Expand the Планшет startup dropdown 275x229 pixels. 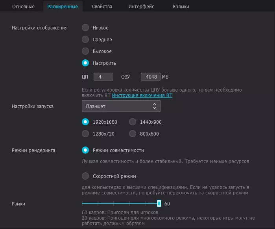(121, 106)
